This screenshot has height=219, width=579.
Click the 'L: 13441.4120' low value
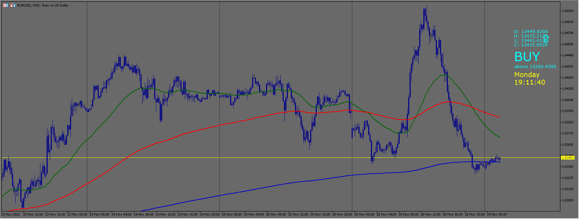pyautogui.click(x=531, y=41)
